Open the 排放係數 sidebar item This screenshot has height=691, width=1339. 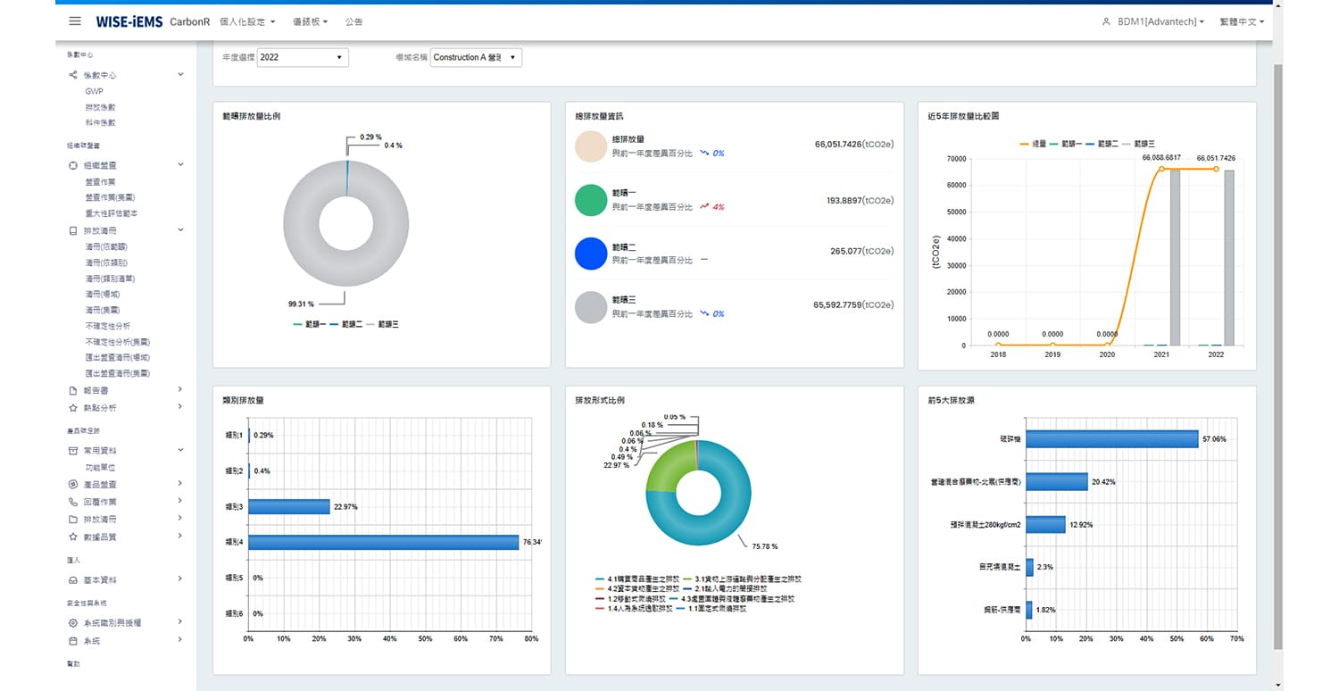pos(100,107)
